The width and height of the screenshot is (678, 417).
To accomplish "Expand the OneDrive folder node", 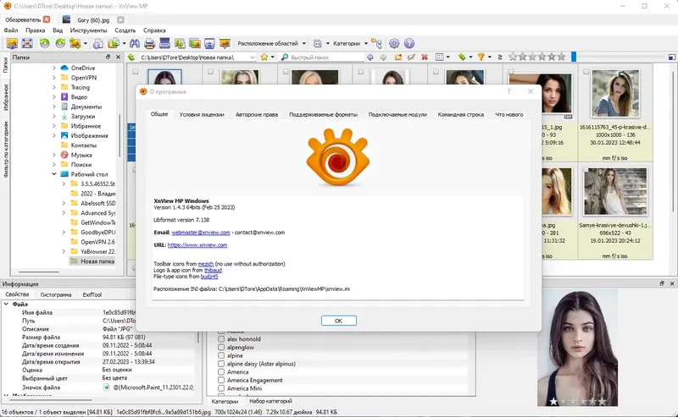I will (54, 68).
